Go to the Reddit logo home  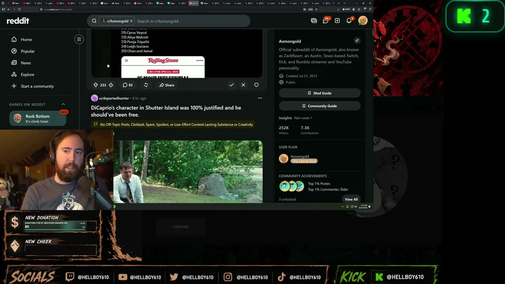coord(18,21)
